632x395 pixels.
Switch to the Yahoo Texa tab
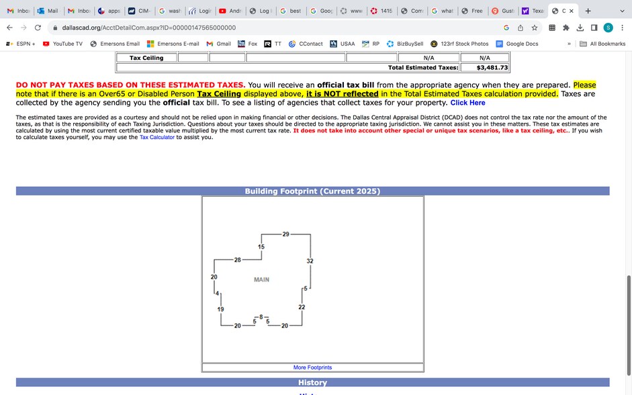point(533,11)
